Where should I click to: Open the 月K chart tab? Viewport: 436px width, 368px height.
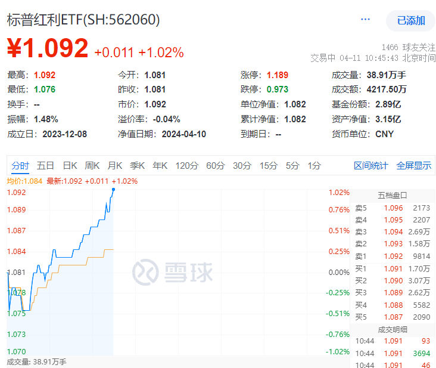point(115,166)
